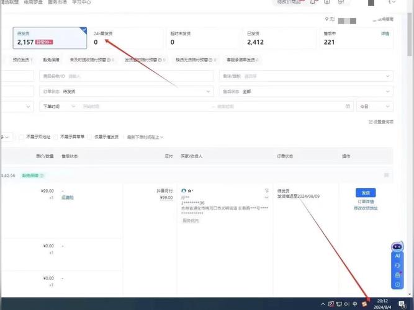Click the second small icon beside buyer name
The width and height of the screenshot is (414, 310).
tap(267, 197)
